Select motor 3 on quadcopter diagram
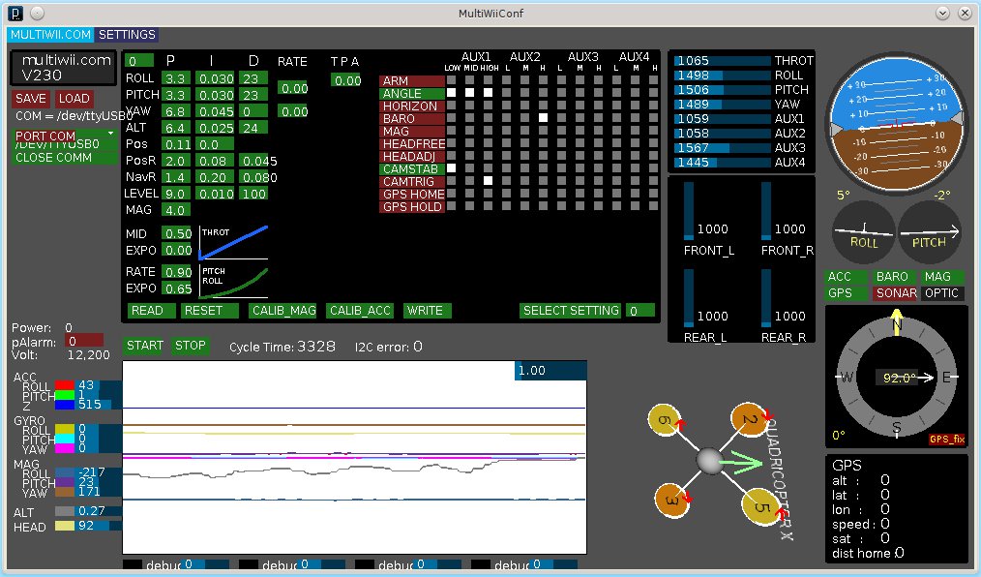 pyautogui.click(x=670, y=500)
